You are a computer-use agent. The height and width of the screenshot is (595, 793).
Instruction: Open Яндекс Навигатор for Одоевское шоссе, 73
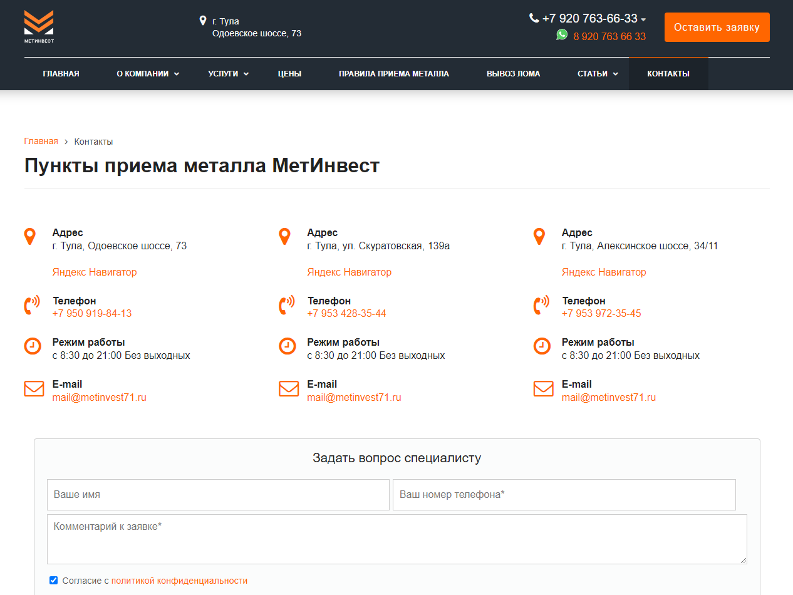coord(95,272)
